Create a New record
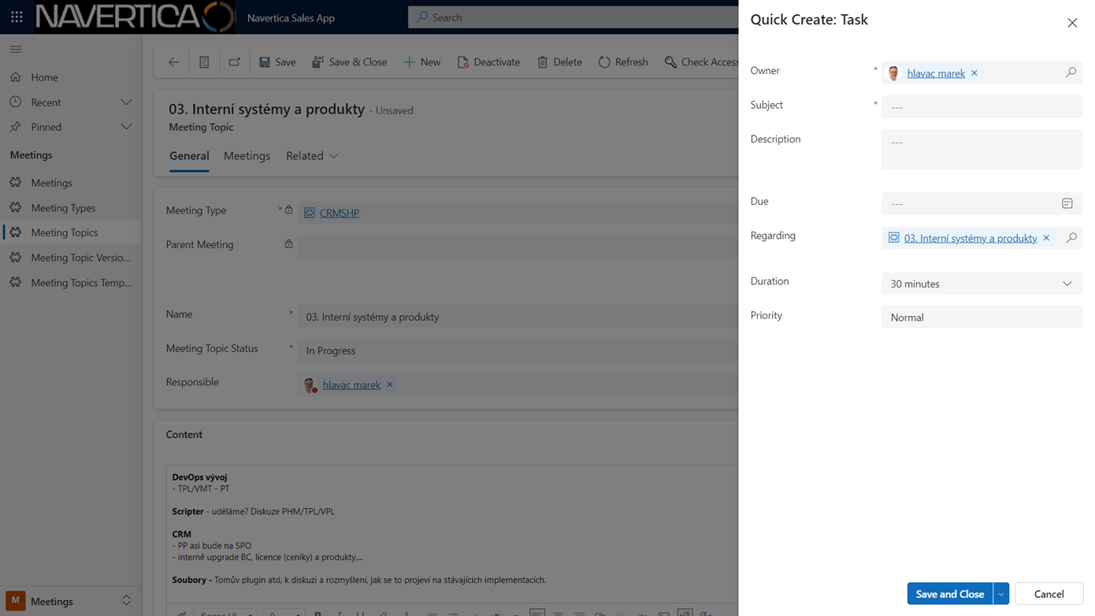The image size is (1095, 616). (421, 62)
